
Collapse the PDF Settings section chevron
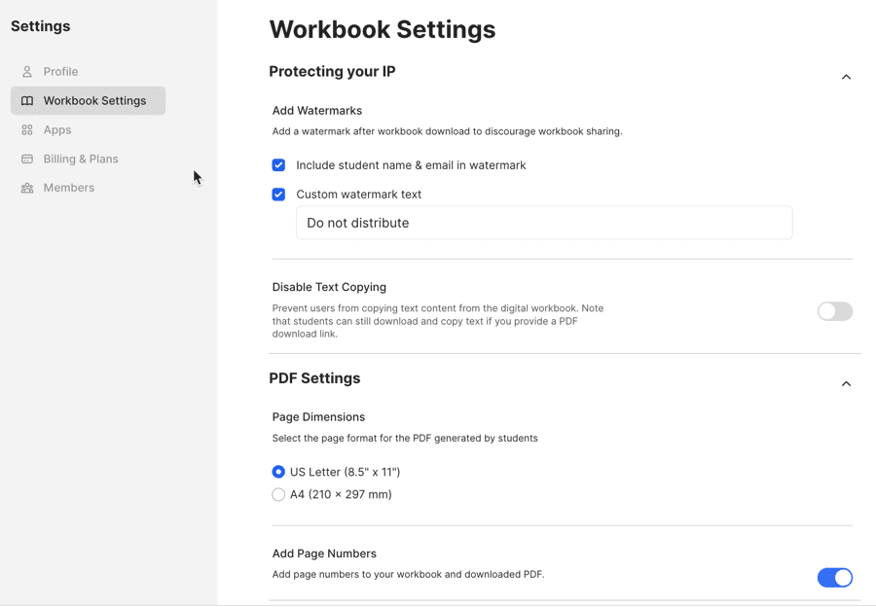[x=846, y=384]
